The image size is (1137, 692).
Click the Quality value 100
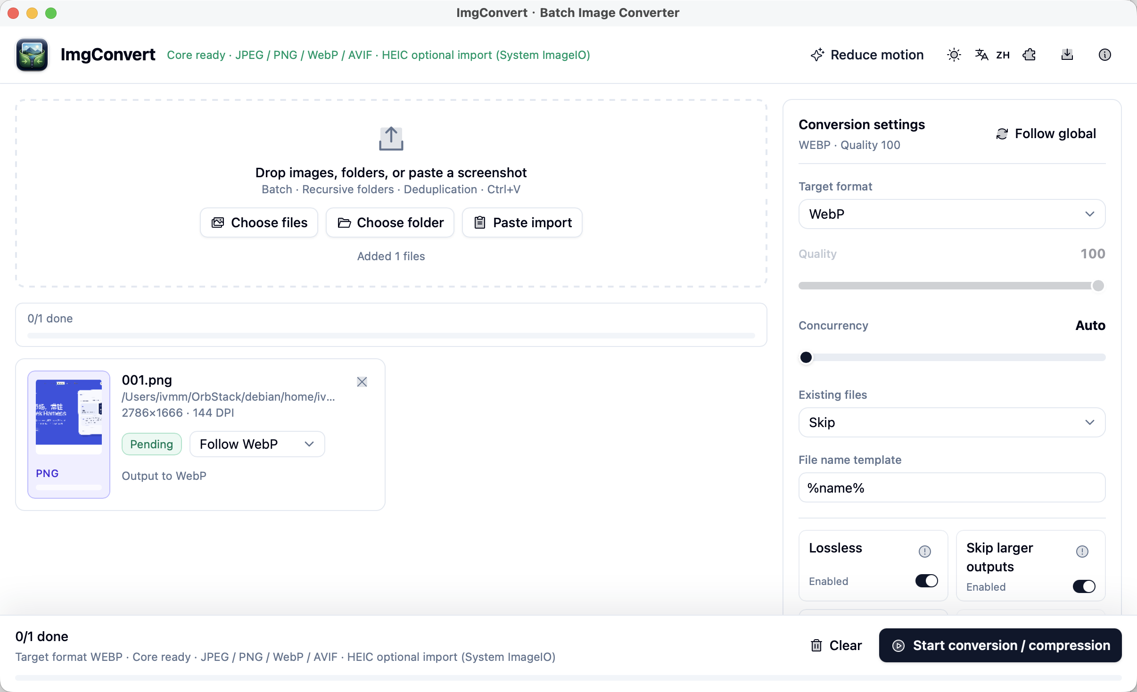[x=1093, y=254]
